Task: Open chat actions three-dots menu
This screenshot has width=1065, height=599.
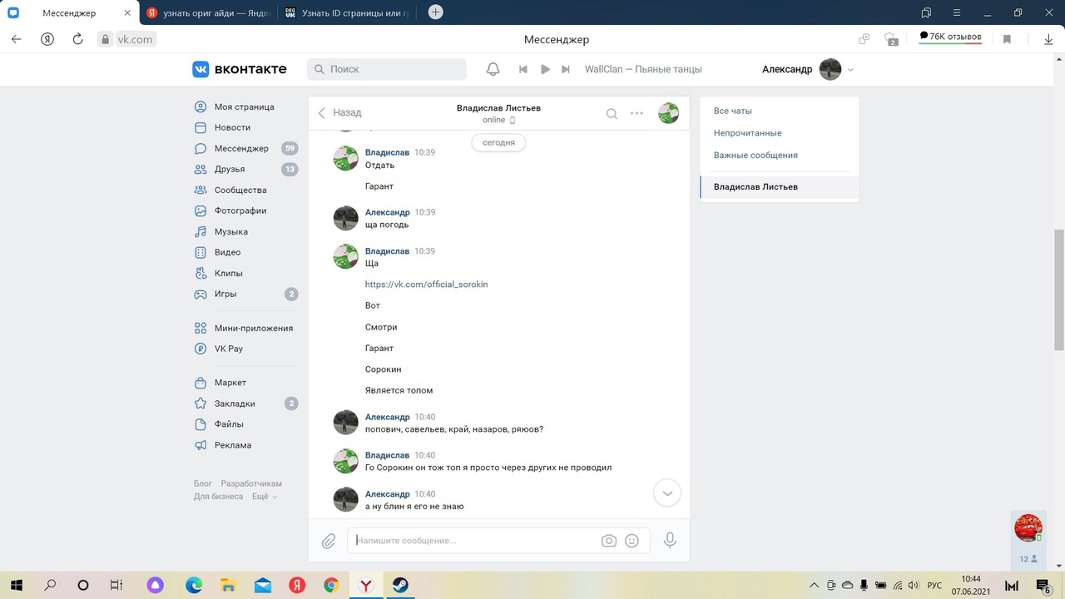Action: click(x=637, y=114)
